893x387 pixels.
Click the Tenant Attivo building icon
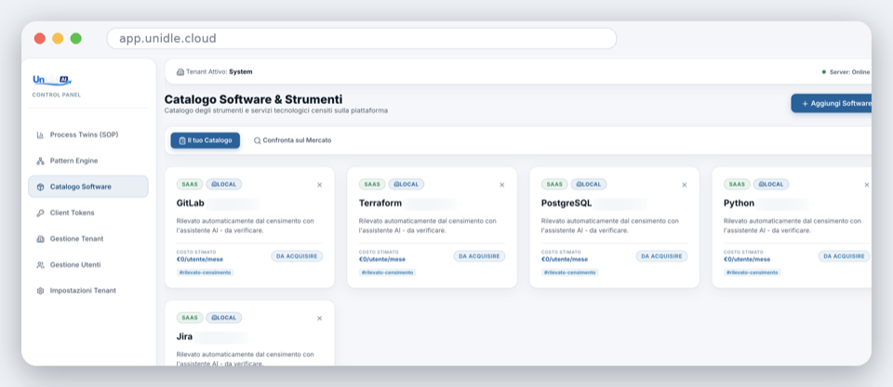coord(180,72)
